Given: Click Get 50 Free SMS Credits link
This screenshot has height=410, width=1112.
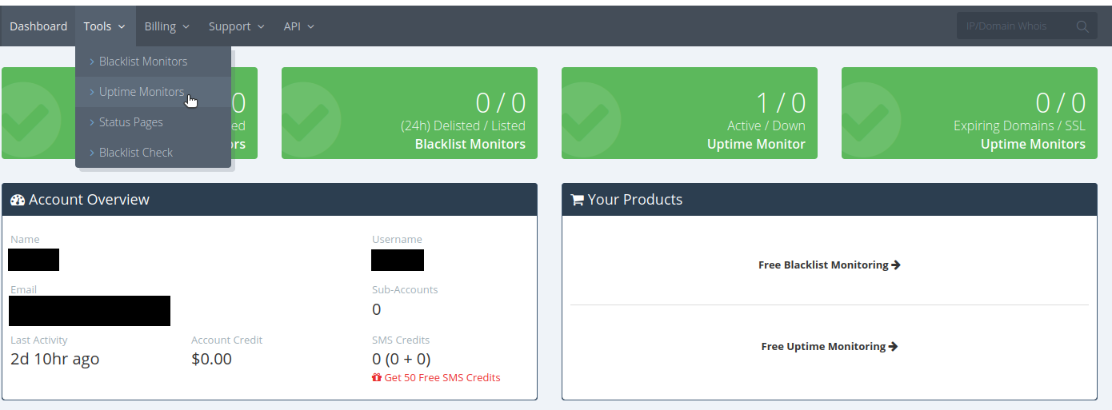Looking at the screenshot, I should [x=436, y=377].
